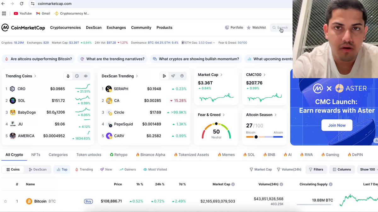Switch to DexScan view toggle
The width and height of the screenshot is (378, 212).
coord(37,169)
